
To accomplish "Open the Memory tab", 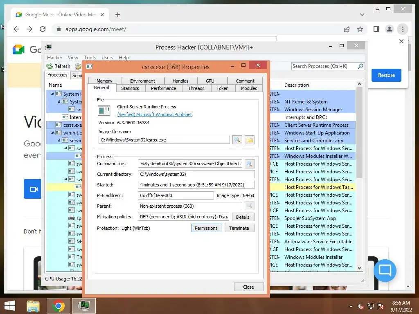I will point(104,81).
